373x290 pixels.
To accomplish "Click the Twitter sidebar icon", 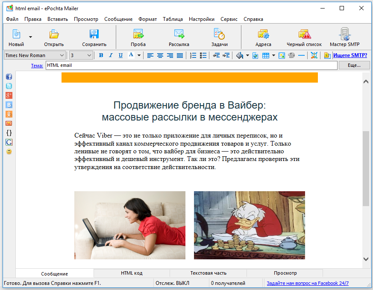I will [9, 86].
